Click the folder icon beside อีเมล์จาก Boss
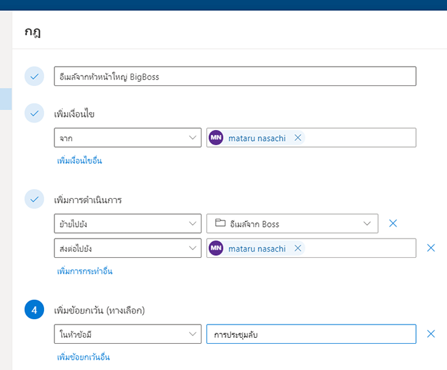The width and height of the screenshot is (447, 370). click(220, 223)
